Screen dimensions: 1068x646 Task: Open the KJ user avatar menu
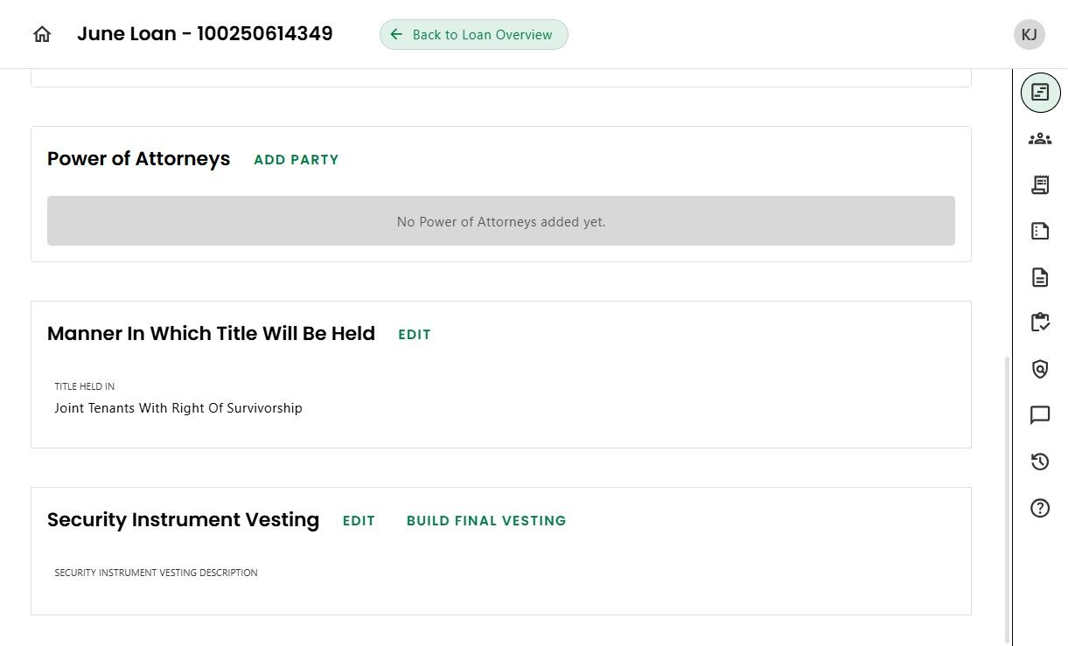click(x=1030, y=35)
